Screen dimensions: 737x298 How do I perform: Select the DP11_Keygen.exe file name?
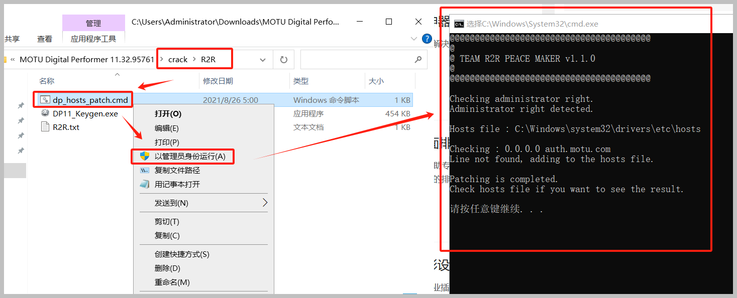coord(85,113)
